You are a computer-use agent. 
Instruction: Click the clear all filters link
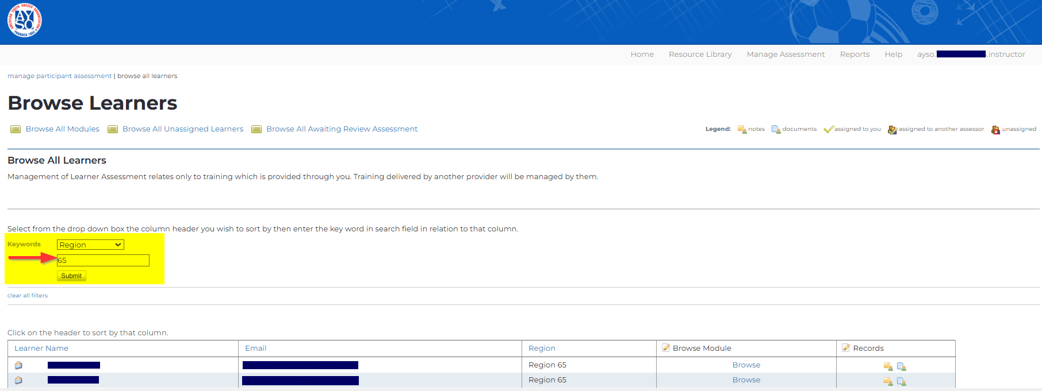pyautogui.click(x=28, y=296)
